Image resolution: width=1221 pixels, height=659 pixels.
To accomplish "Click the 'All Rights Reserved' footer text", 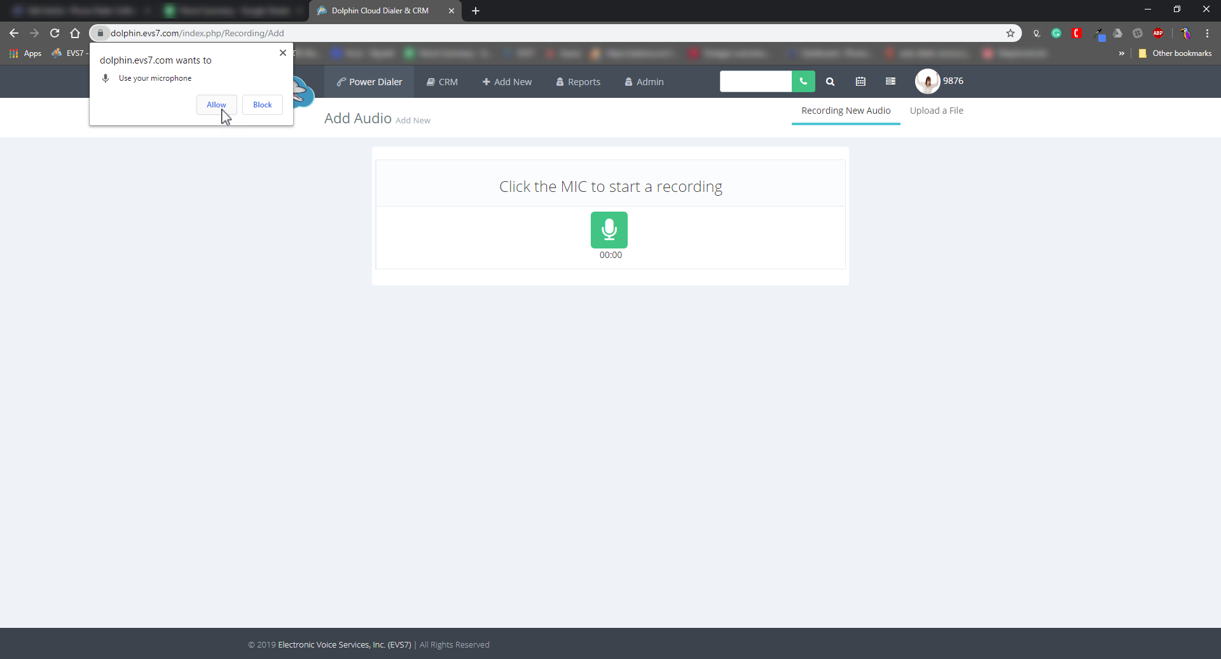I will click(455, 644).
